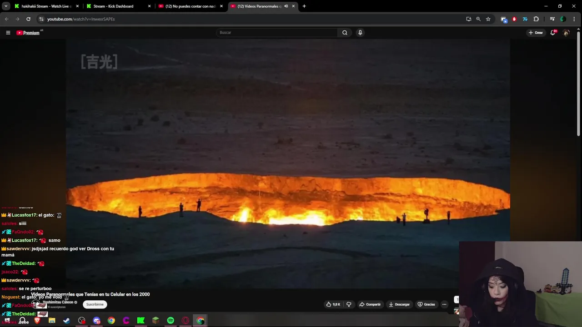Open the Windows Start menu
Viewport: 582px width, 327px height.
click(7, 321)
